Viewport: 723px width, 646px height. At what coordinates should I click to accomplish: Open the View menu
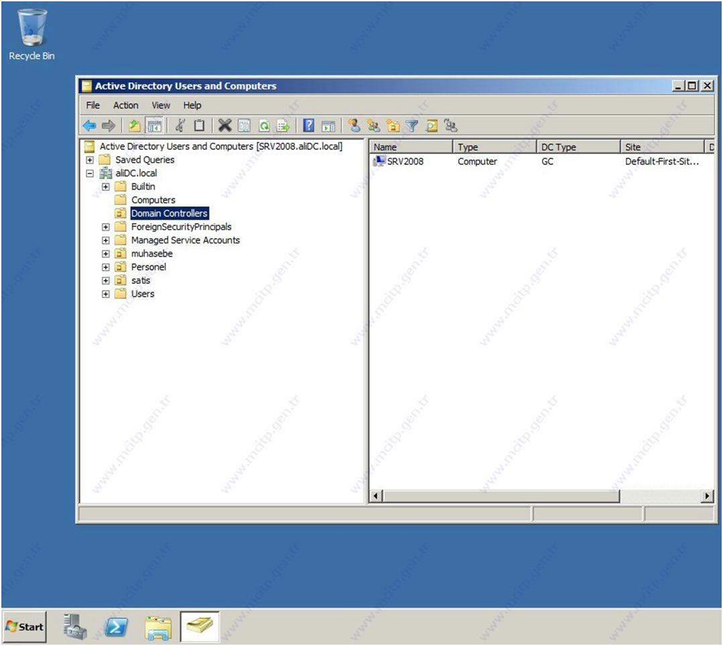tap(161, 105)
